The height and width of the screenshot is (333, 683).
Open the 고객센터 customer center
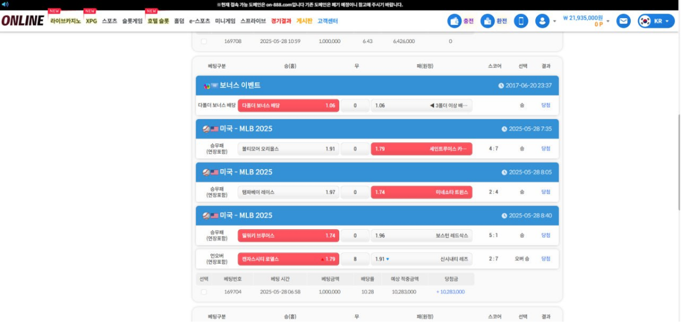pyautogui.click(x=327, y=21)
